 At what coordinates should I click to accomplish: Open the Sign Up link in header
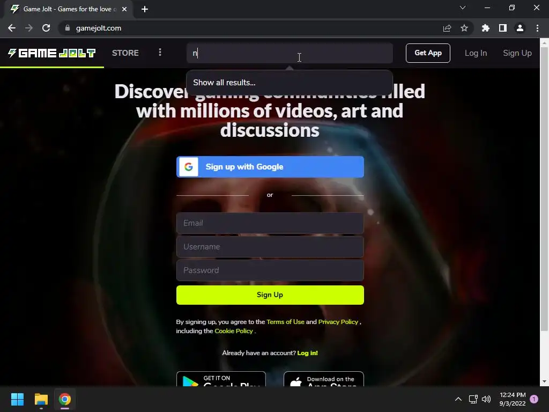point(517,53)
